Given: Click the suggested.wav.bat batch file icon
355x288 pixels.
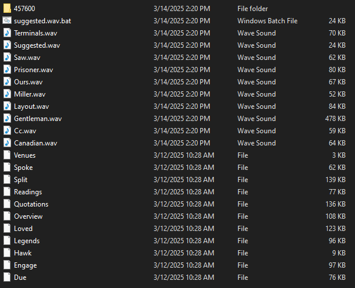Looking at the screenshot, I should [x=7, y=20].
